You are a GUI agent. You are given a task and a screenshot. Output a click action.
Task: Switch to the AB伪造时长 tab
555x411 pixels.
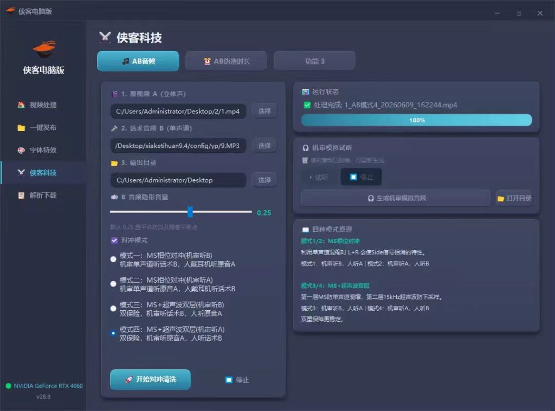226,61
